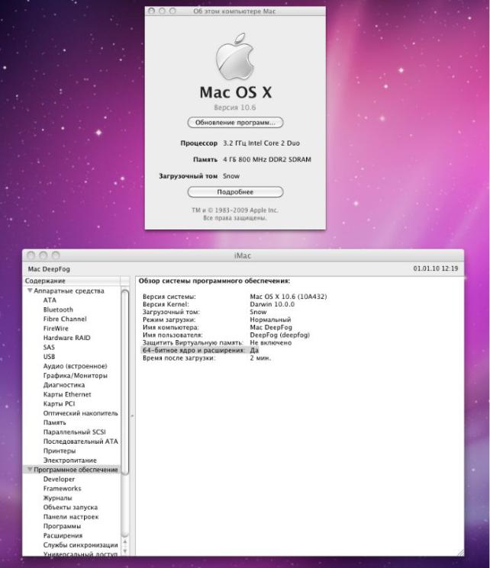Select Карты PCI entry

tap(59, 403)
